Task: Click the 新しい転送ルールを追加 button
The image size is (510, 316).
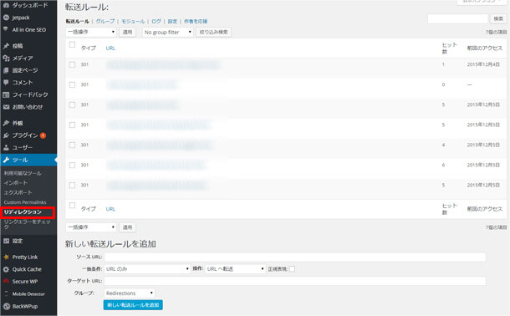Action: [x=133, y=304]
